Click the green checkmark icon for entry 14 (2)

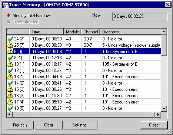10,83
